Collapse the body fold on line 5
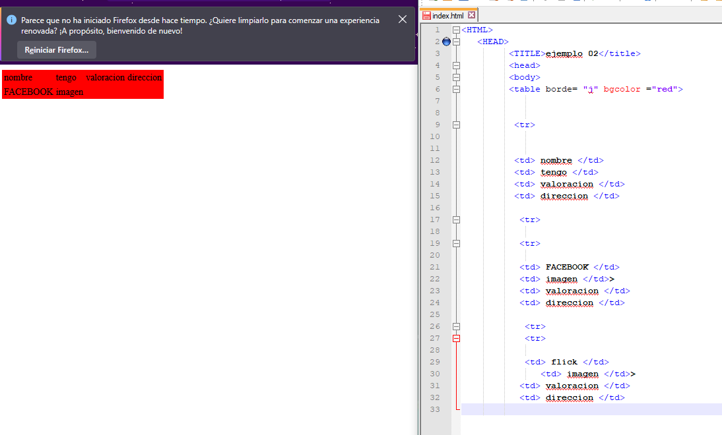The image size is (722, 435). pyautogui.click(x=456, y=77)
